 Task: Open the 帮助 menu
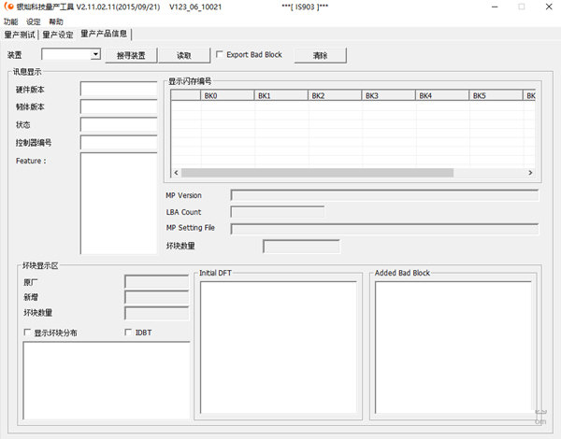[56, 21]
